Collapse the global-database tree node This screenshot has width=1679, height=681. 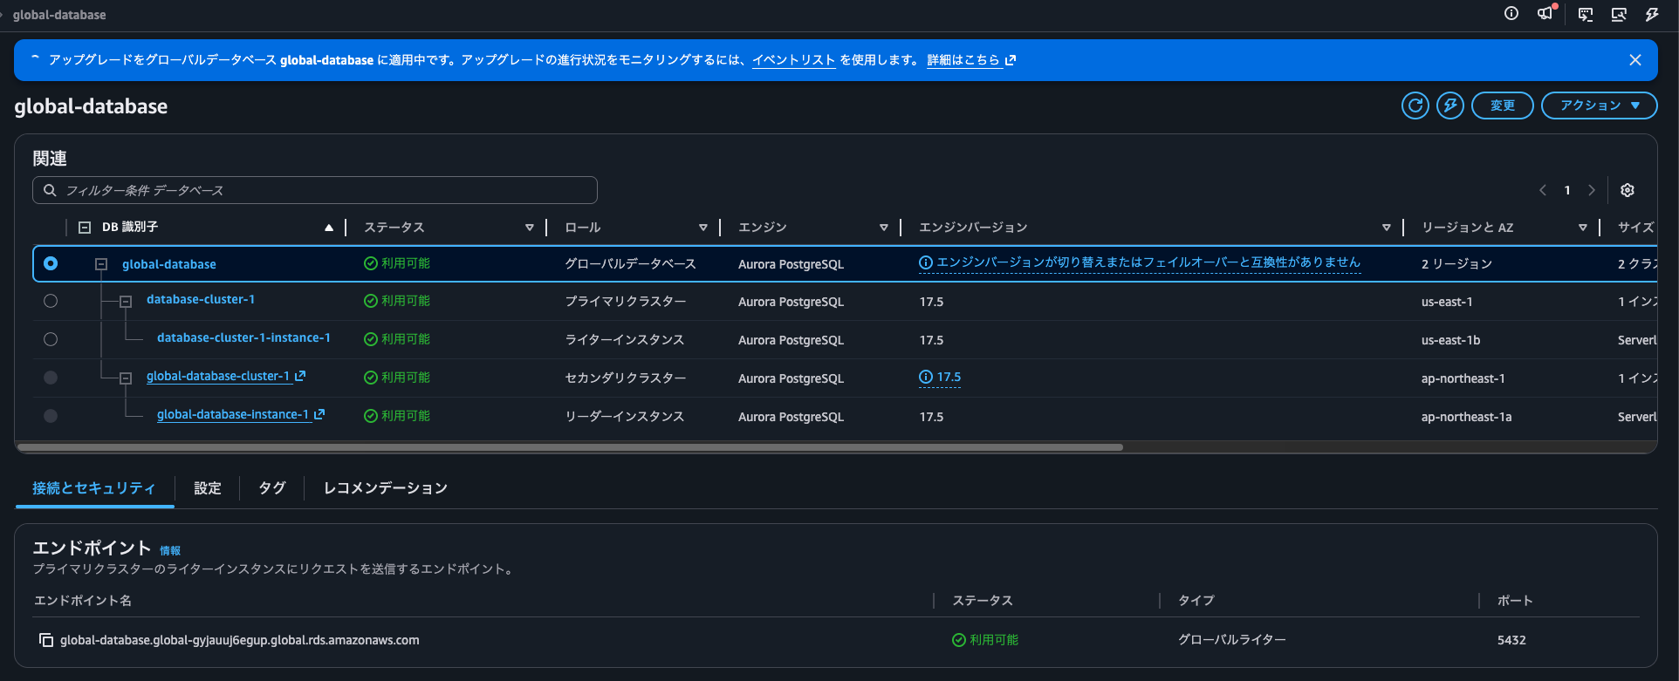pyautogui.click(x=101, y=264)
